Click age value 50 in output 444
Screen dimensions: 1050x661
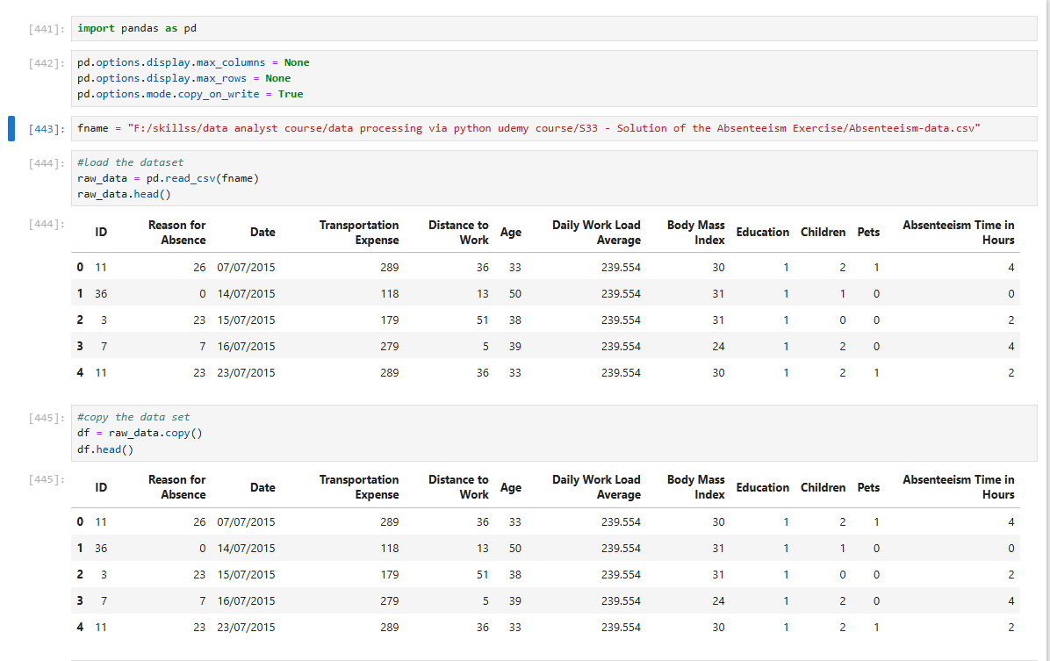pos(515,293)
